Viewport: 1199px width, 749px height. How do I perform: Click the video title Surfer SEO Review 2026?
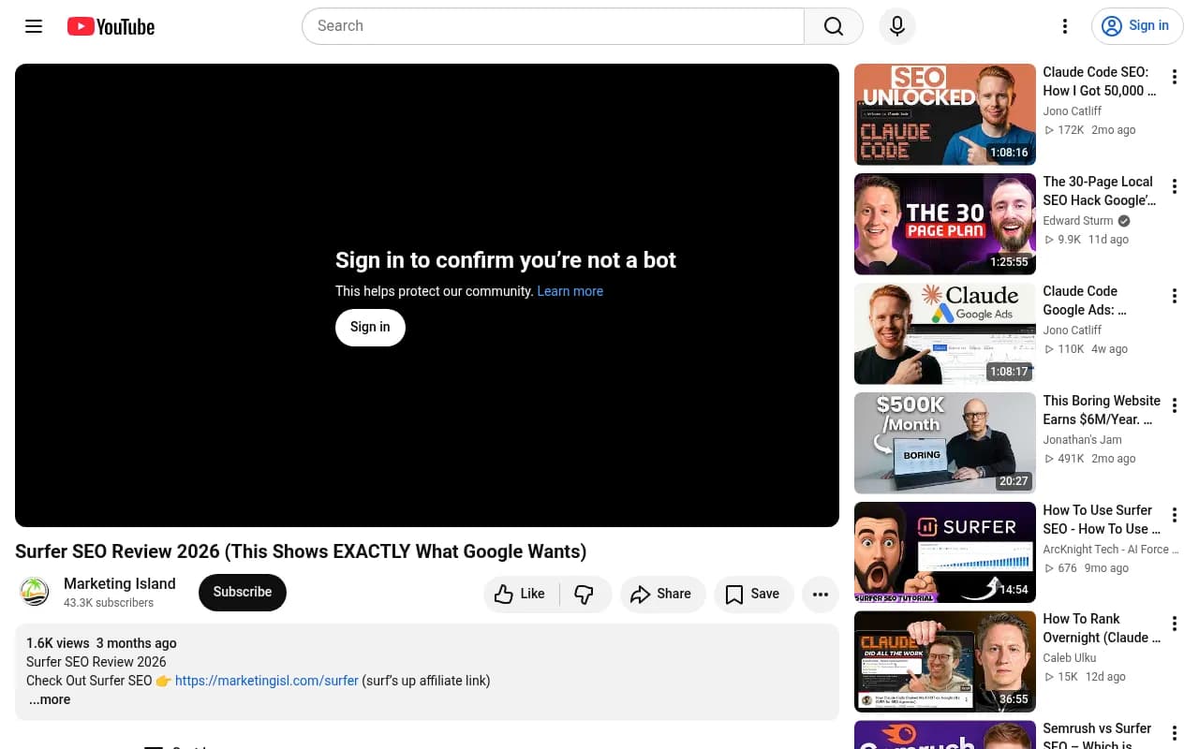coord(301,551)
